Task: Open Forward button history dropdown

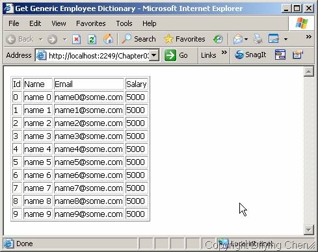Action: (64, 40)
